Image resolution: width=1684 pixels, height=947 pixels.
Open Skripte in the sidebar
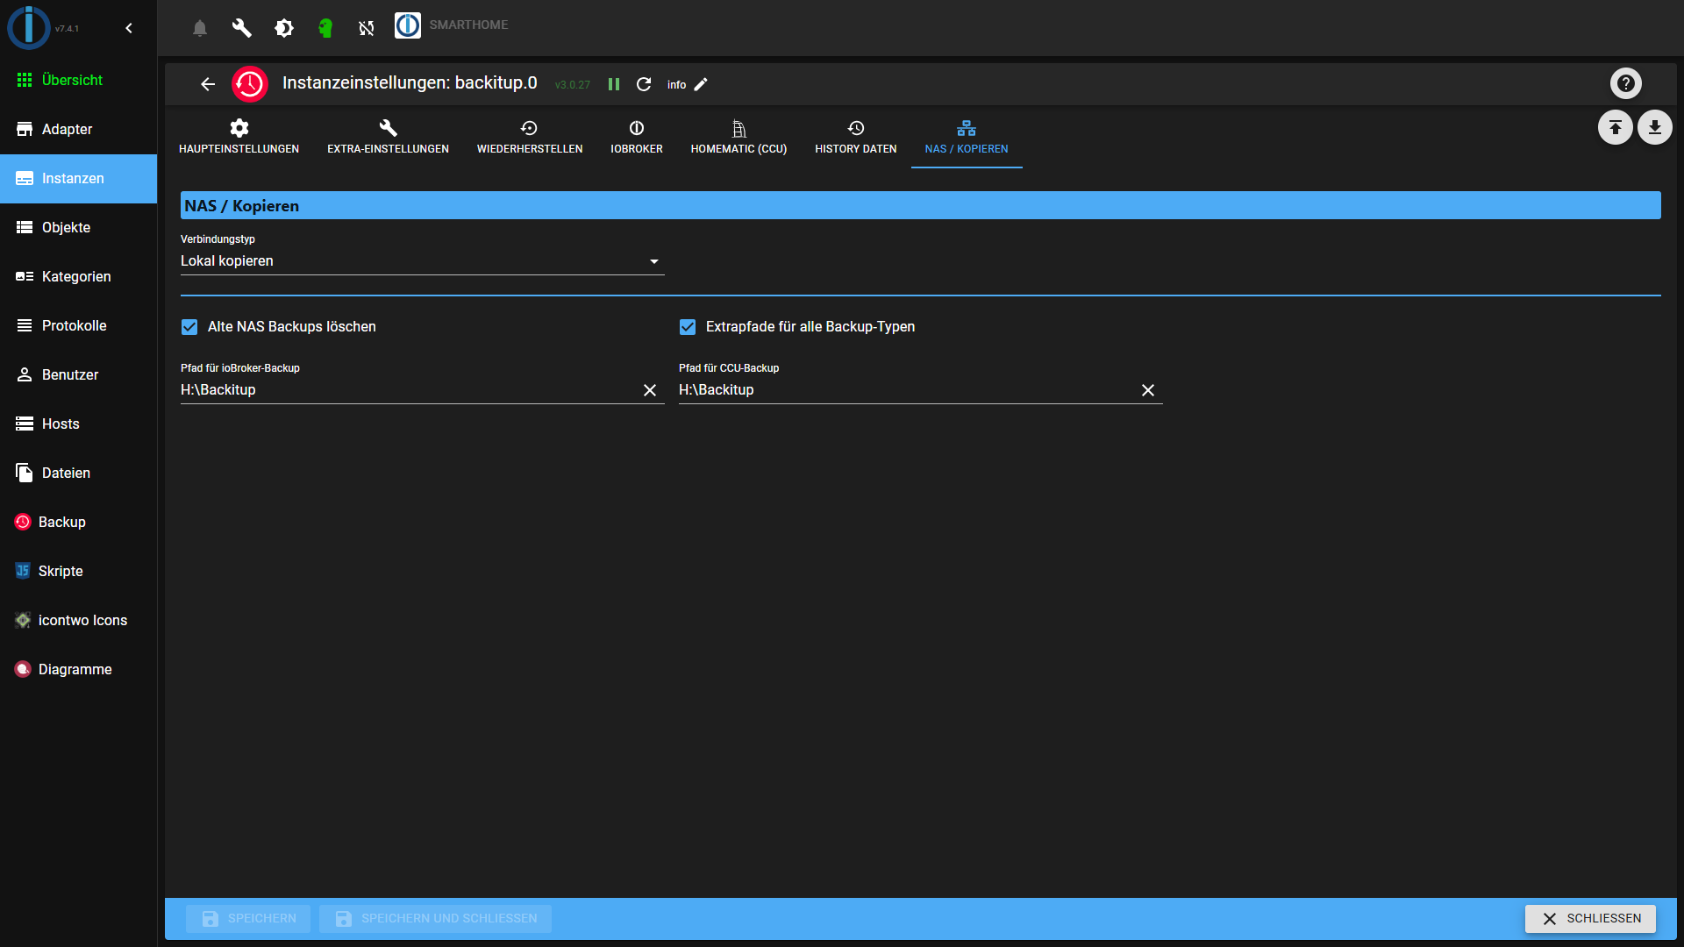tap(79, 572)
